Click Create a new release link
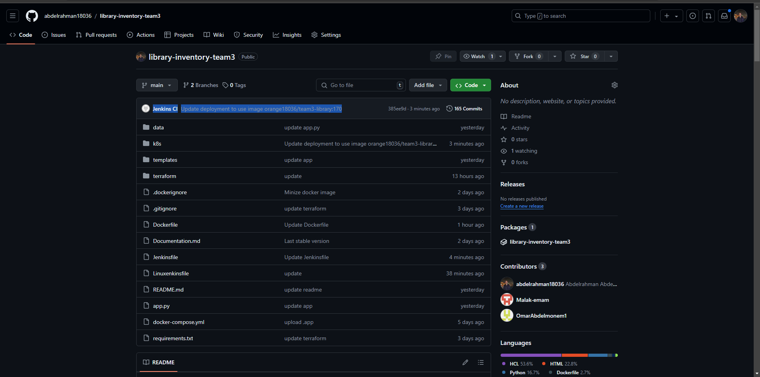This screenshot has height=377, width=760. (x=522, y=206)
